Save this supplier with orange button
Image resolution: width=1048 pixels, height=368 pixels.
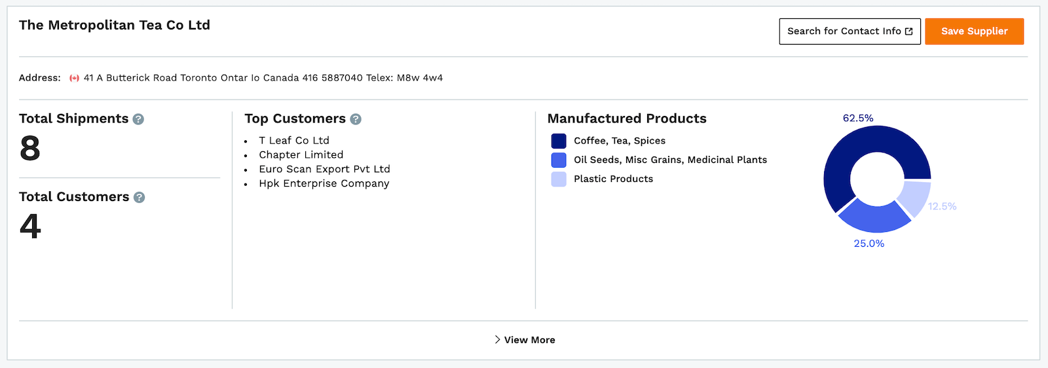pyautogui.click(x=974, y=31)
